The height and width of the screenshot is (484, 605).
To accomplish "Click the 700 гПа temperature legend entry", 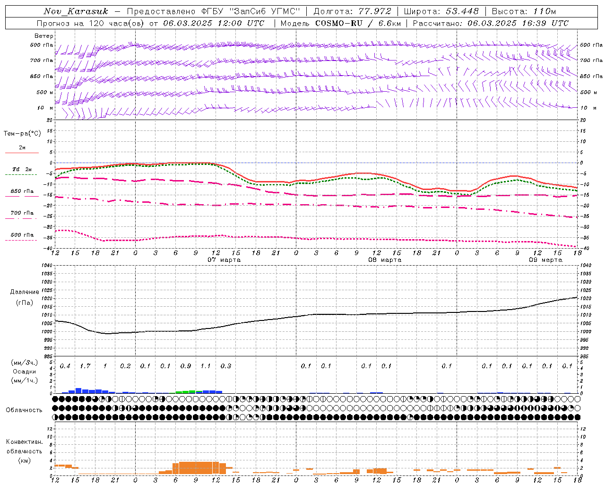I will tap(22, 213).
